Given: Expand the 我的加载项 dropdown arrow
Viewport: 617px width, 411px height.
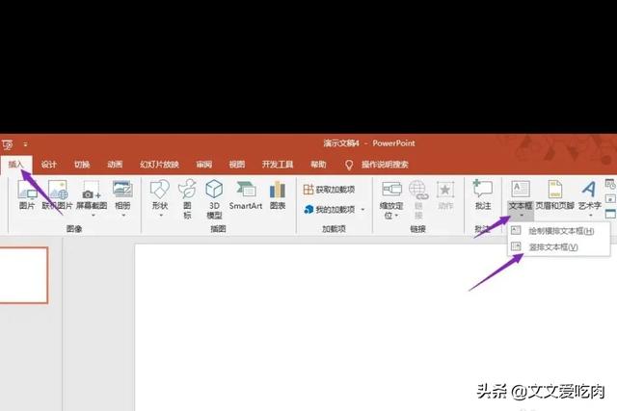Looking at the screenshot, I should click(362, 210).
